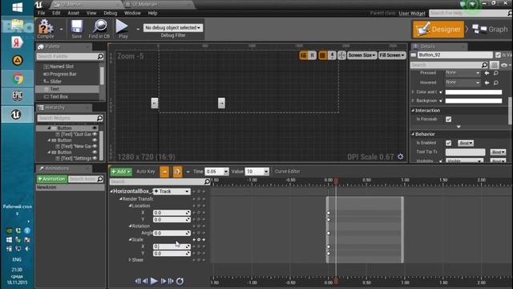
Task: Collapse the Render Transform track
Action: coord(120,199)
